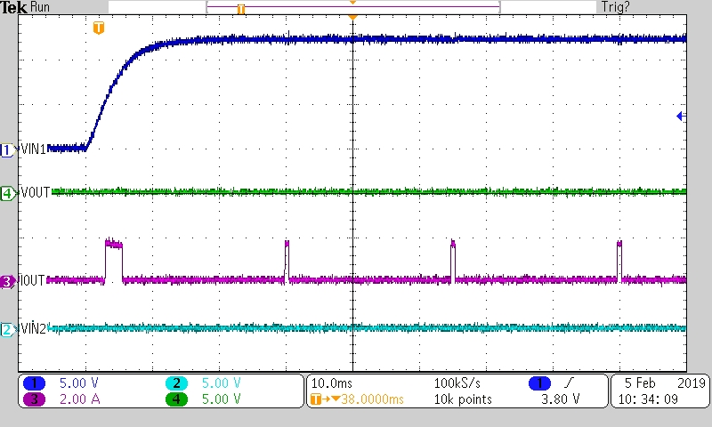Select the purple channel 3 badge
The height and width of the screenshot is (427, 712).
[x=36, y=399]
